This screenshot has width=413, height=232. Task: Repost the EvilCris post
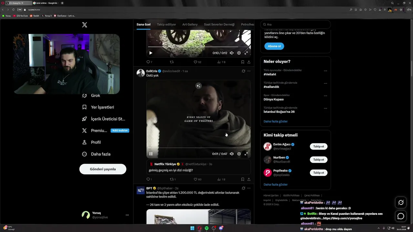click(x=173, y=179)
